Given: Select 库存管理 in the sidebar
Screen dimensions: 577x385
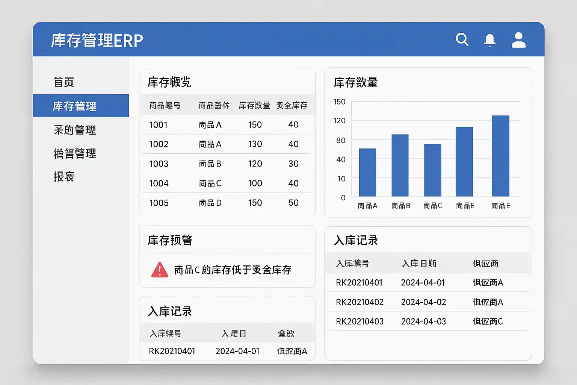Looking at the screenshot, I should pyautogui.click(x=75, y=106).
